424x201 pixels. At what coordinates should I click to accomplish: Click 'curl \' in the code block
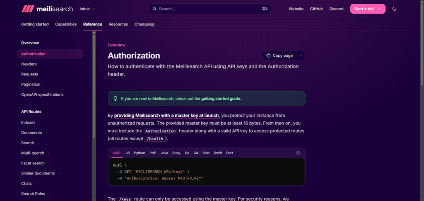120,165
